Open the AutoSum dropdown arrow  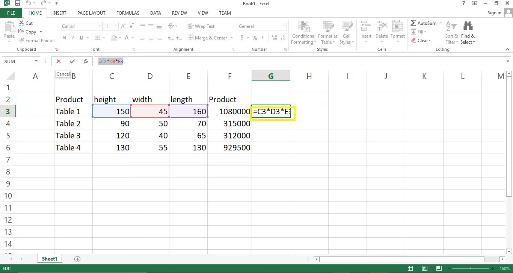(441, 23)
